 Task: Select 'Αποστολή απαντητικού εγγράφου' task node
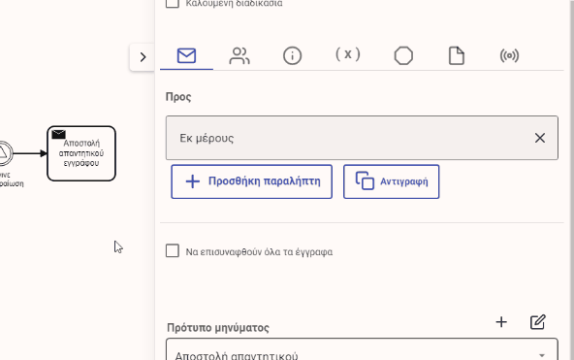81,153
